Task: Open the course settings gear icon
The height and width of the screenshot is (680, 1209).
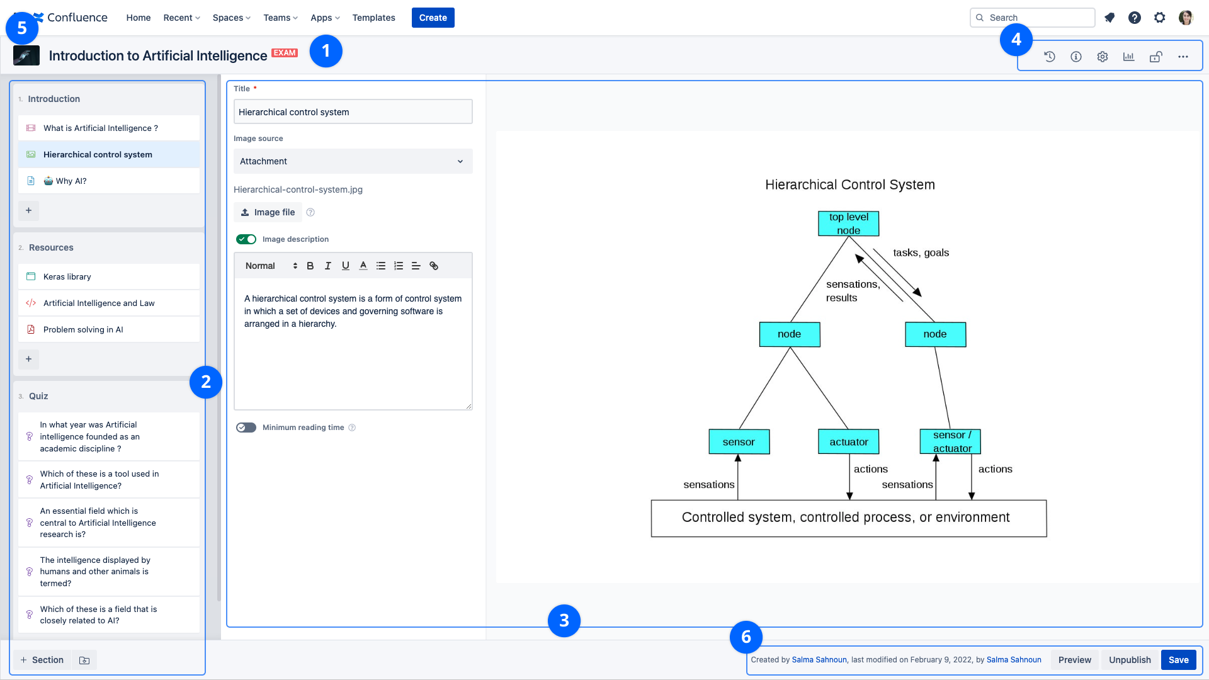Action: pyautogui.click(x=1103, y=57)
